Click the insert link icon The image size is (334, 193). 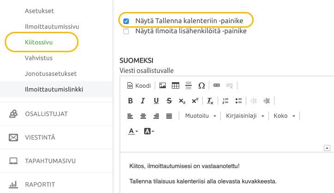(217, 85)
